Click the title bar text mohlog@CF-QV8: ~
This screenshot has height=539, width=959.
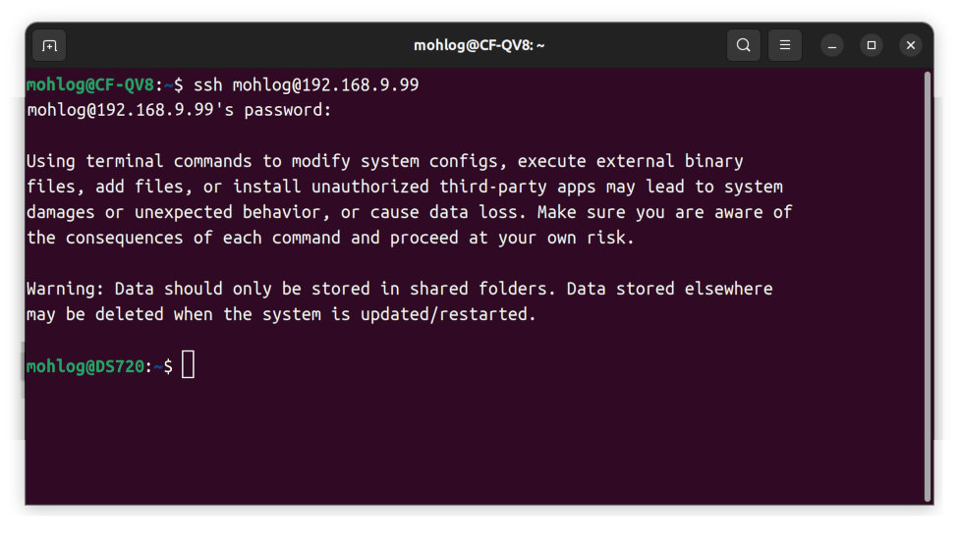point(479,46)
